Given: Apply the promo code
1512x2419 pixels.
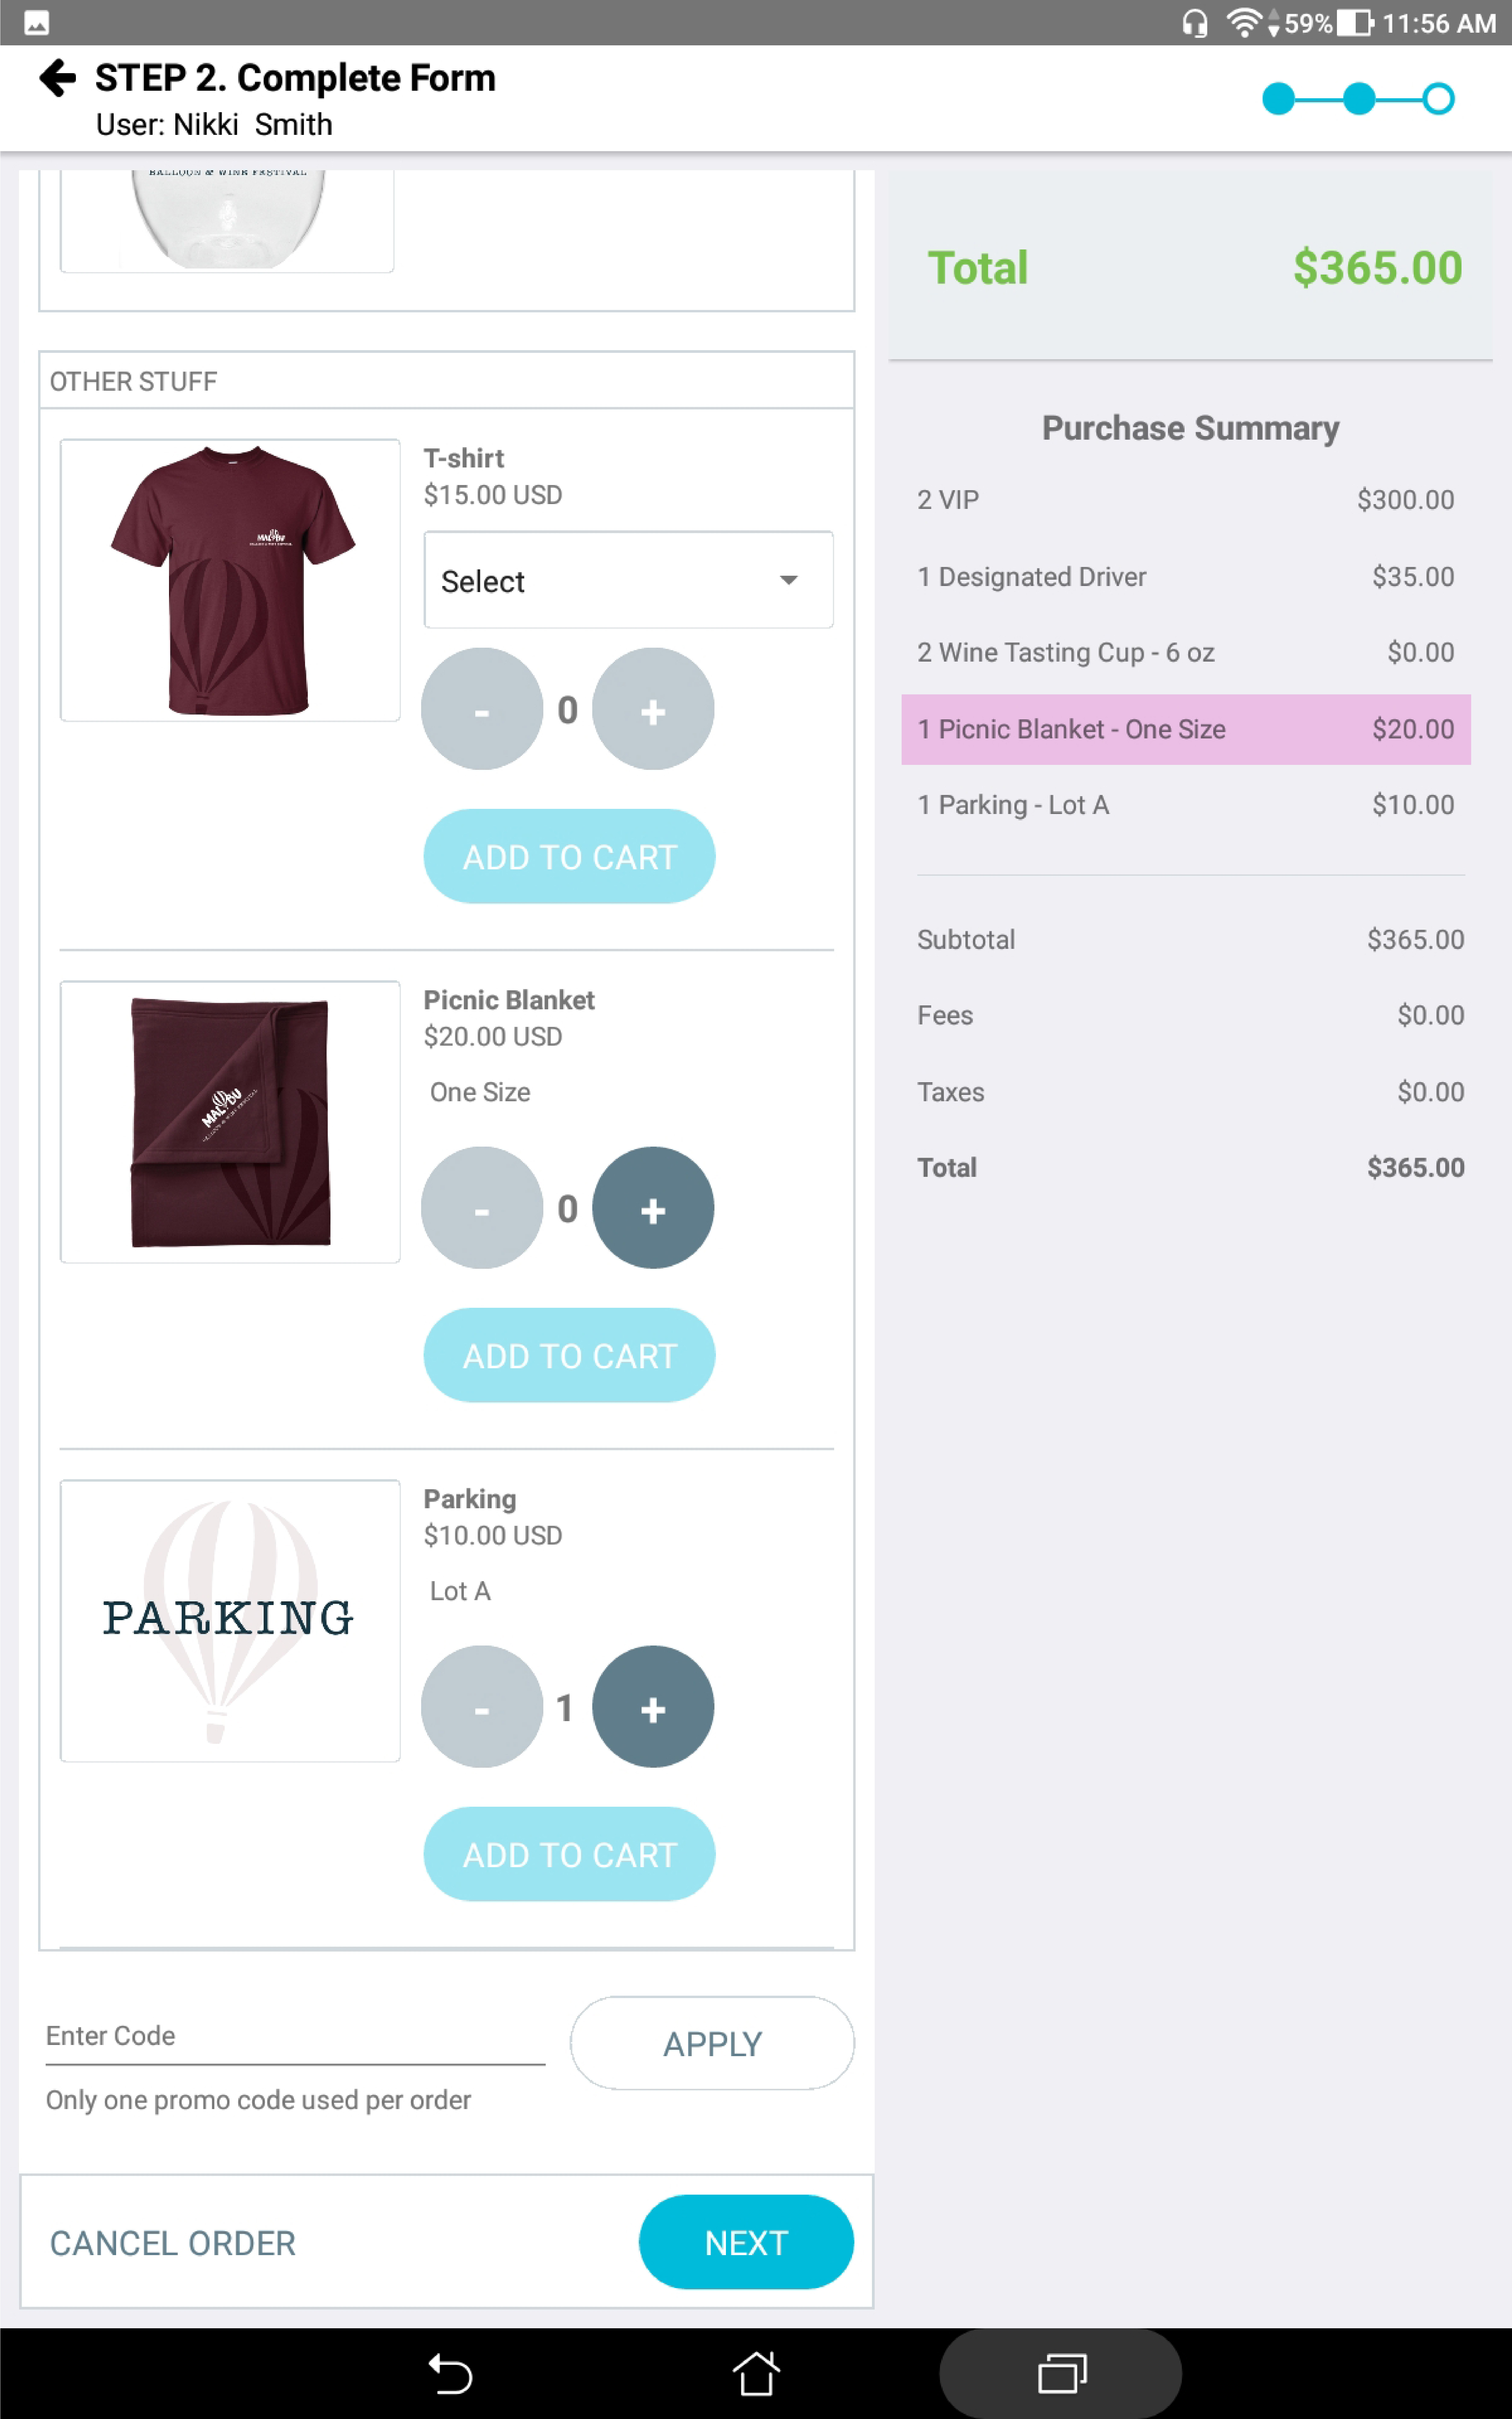Looking at the screenshot, I should pos(712,2044).
